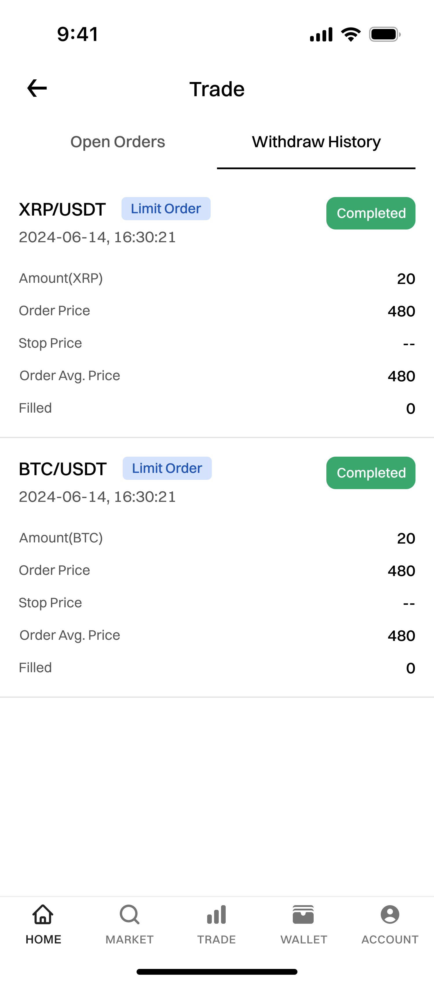Tap the Trade page heading
The height and width of the screenshot is (984, 434).
point(217,89)
